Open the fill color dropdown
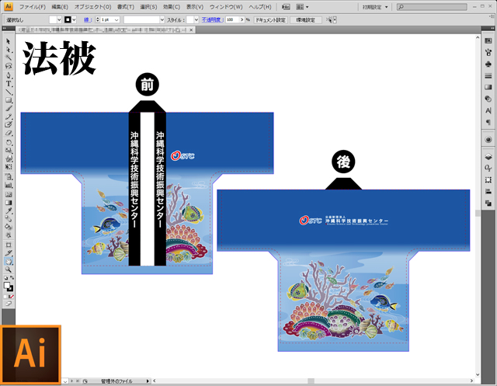 coord(59,19)
